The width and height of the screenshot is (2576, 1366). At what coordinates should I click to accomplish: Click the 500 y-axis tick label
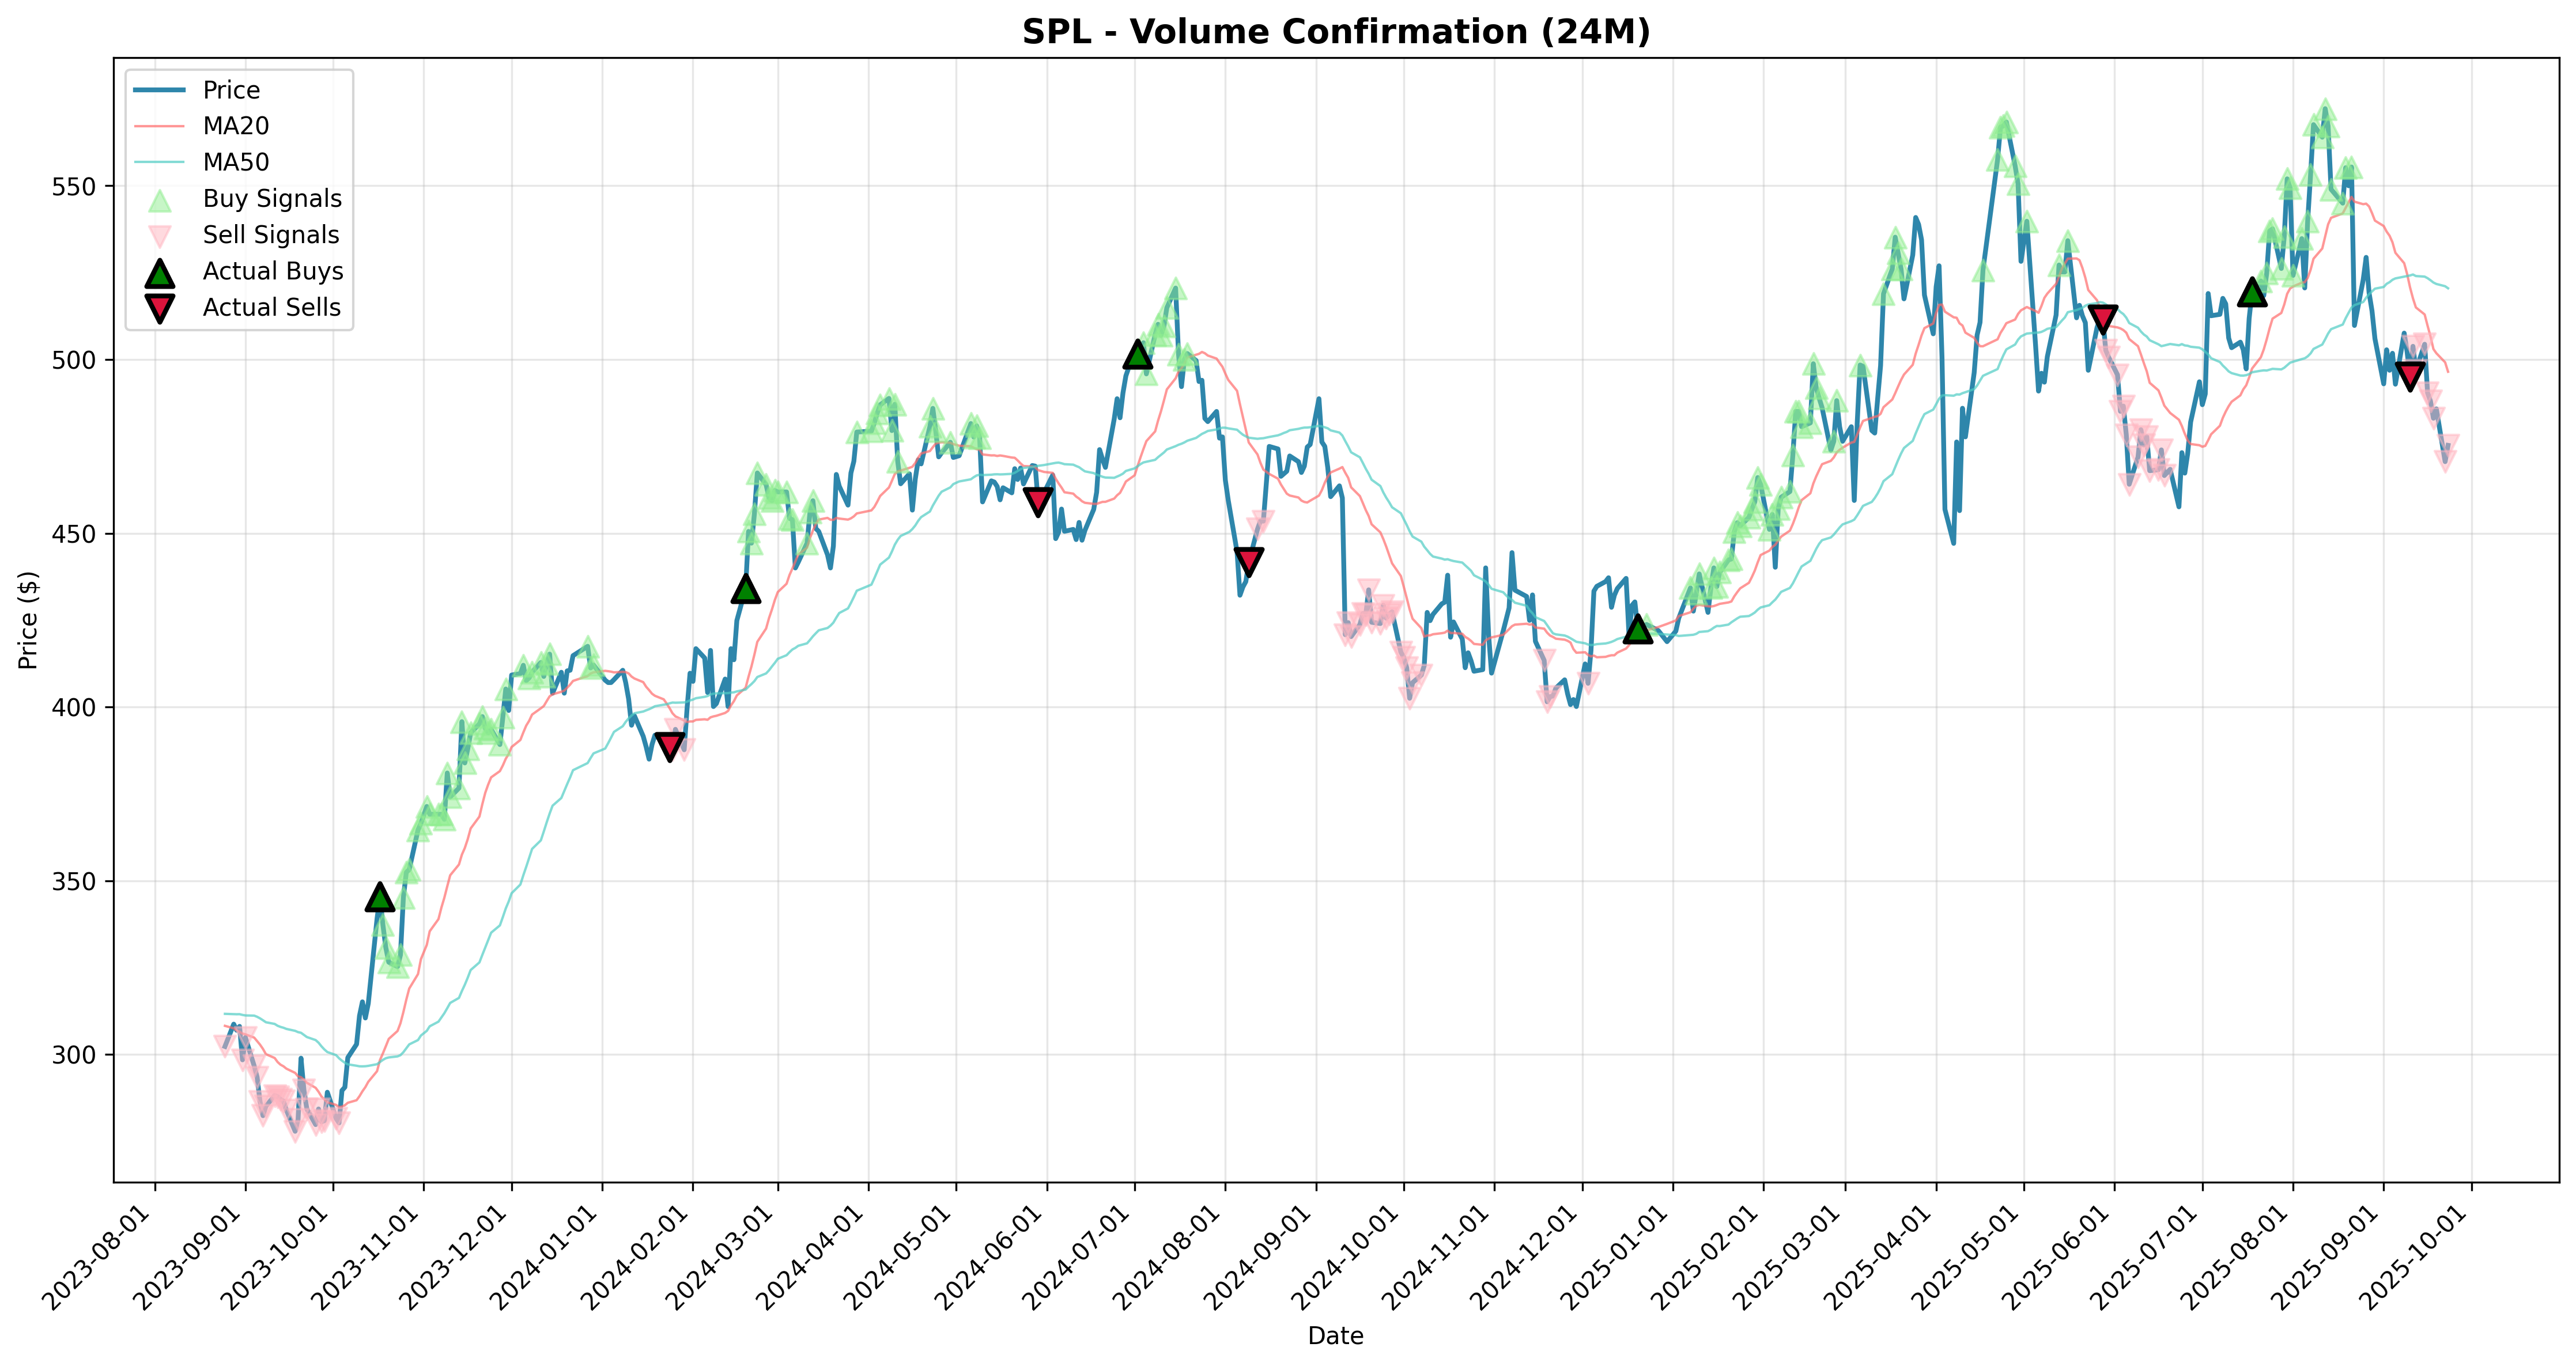coord(73,360)
